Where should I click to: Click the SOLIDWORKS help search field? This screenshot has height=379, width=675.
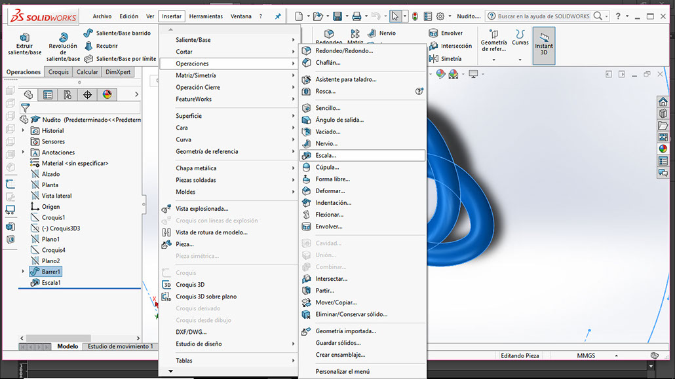543,16
